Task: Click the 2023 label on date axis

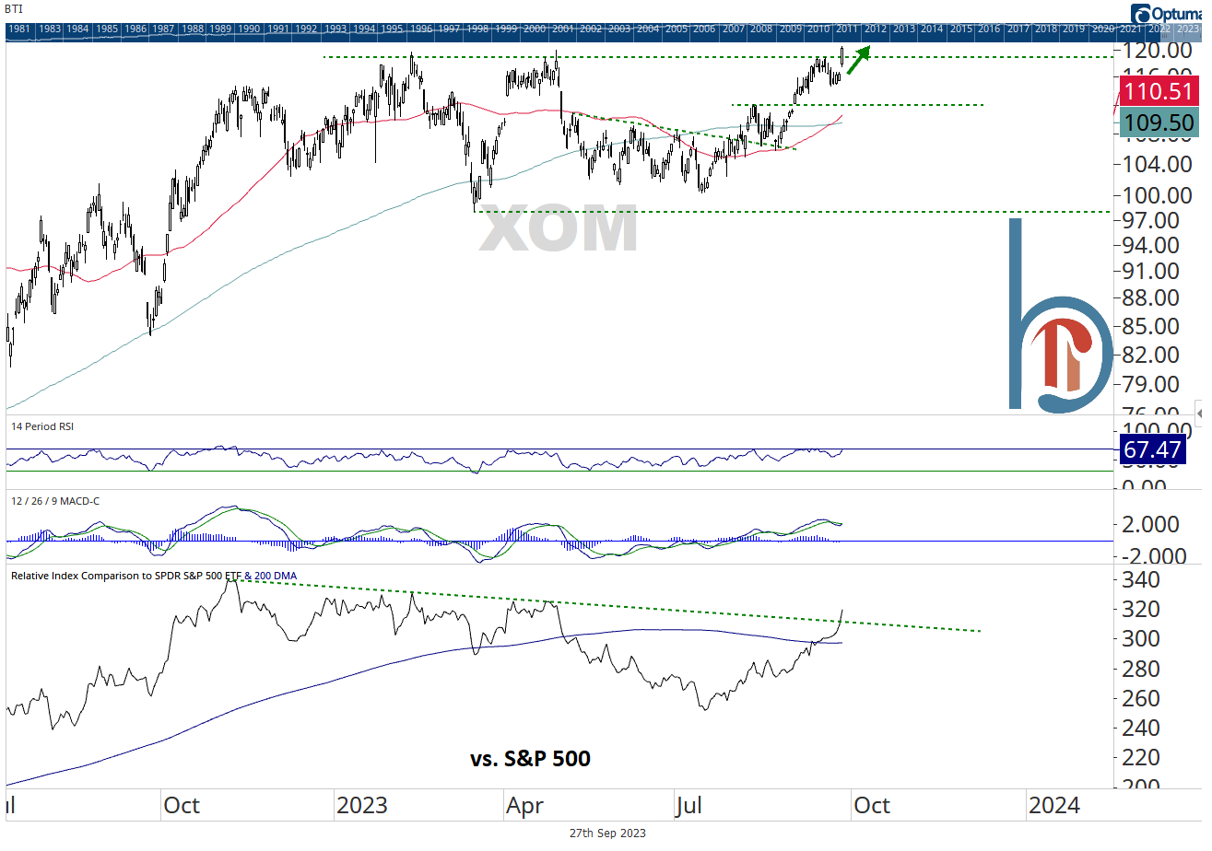Action: 361,805
